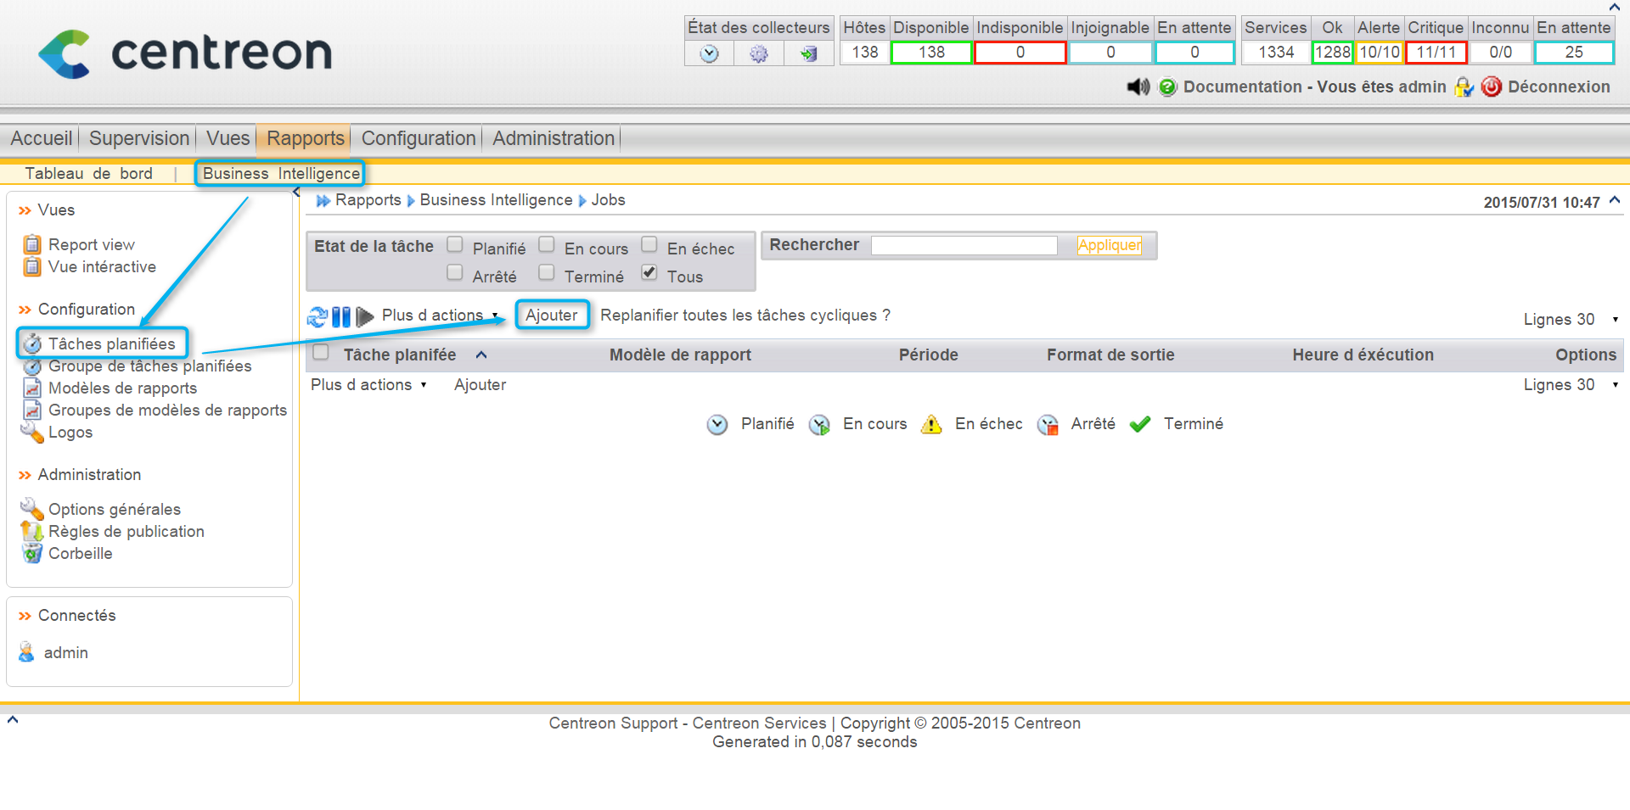Toggle the sound speaker icon
Viewport: 1630px width, 810px height.
[1138, 87]
